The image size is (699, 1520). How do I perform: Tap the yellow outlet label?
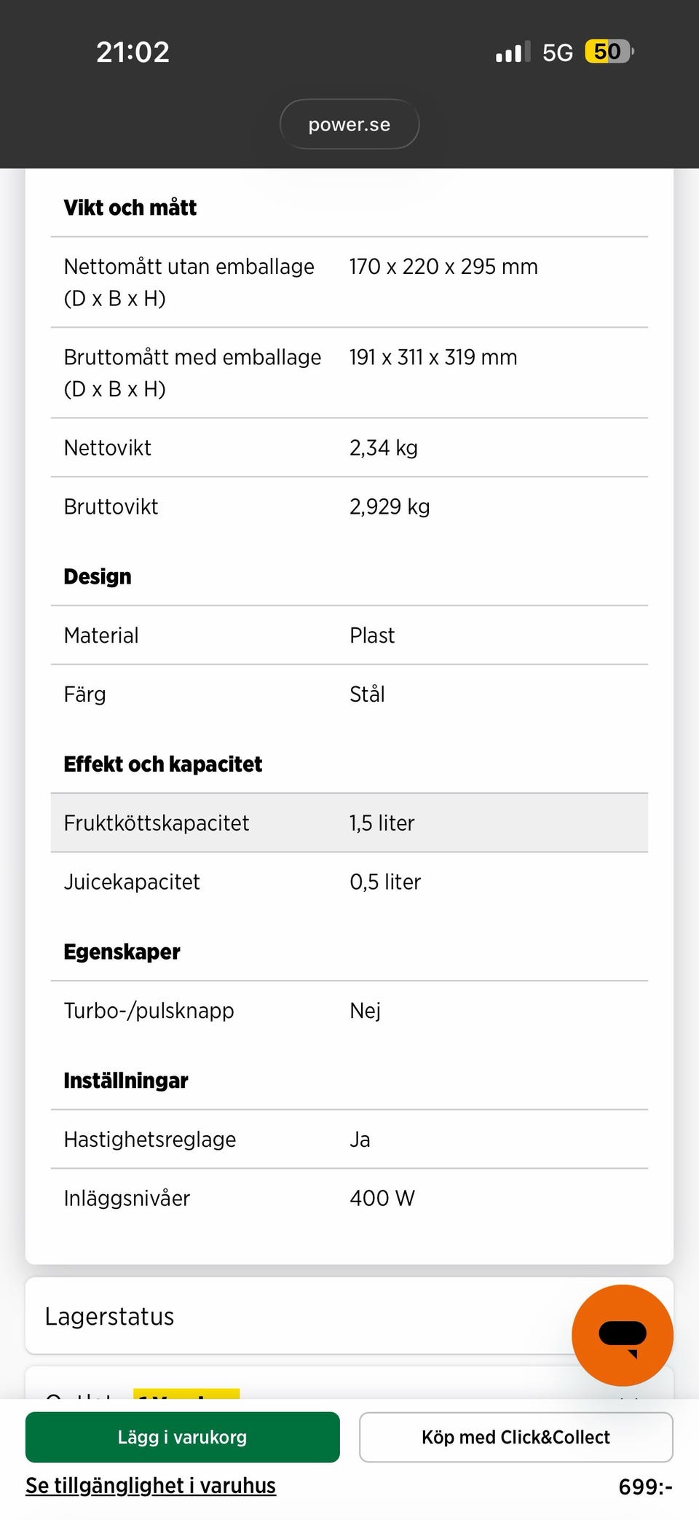click(x=186, y=1393)
